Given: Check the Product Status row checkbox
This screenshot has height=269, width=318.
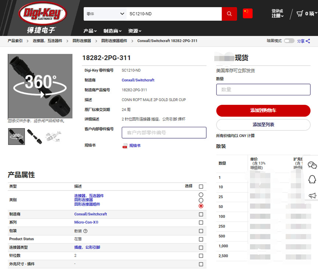Looking at the screenshot, I should click(201, 239).
